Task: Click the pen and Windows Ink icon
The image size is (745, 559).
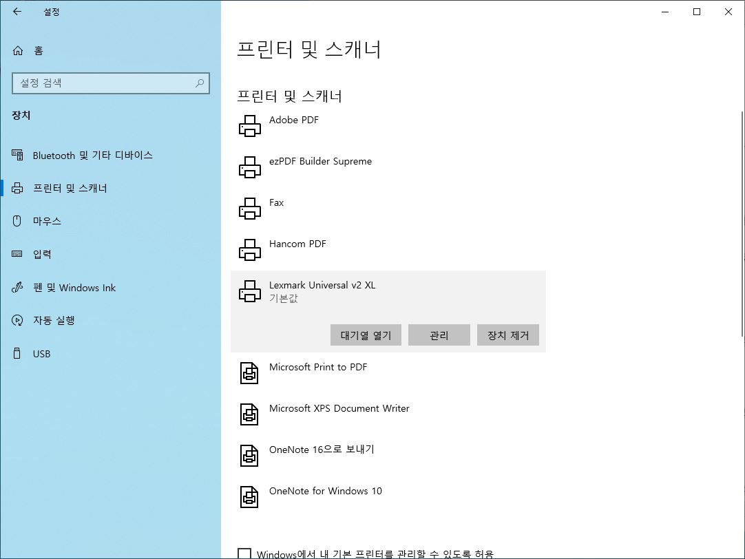Action: (17, 287)
